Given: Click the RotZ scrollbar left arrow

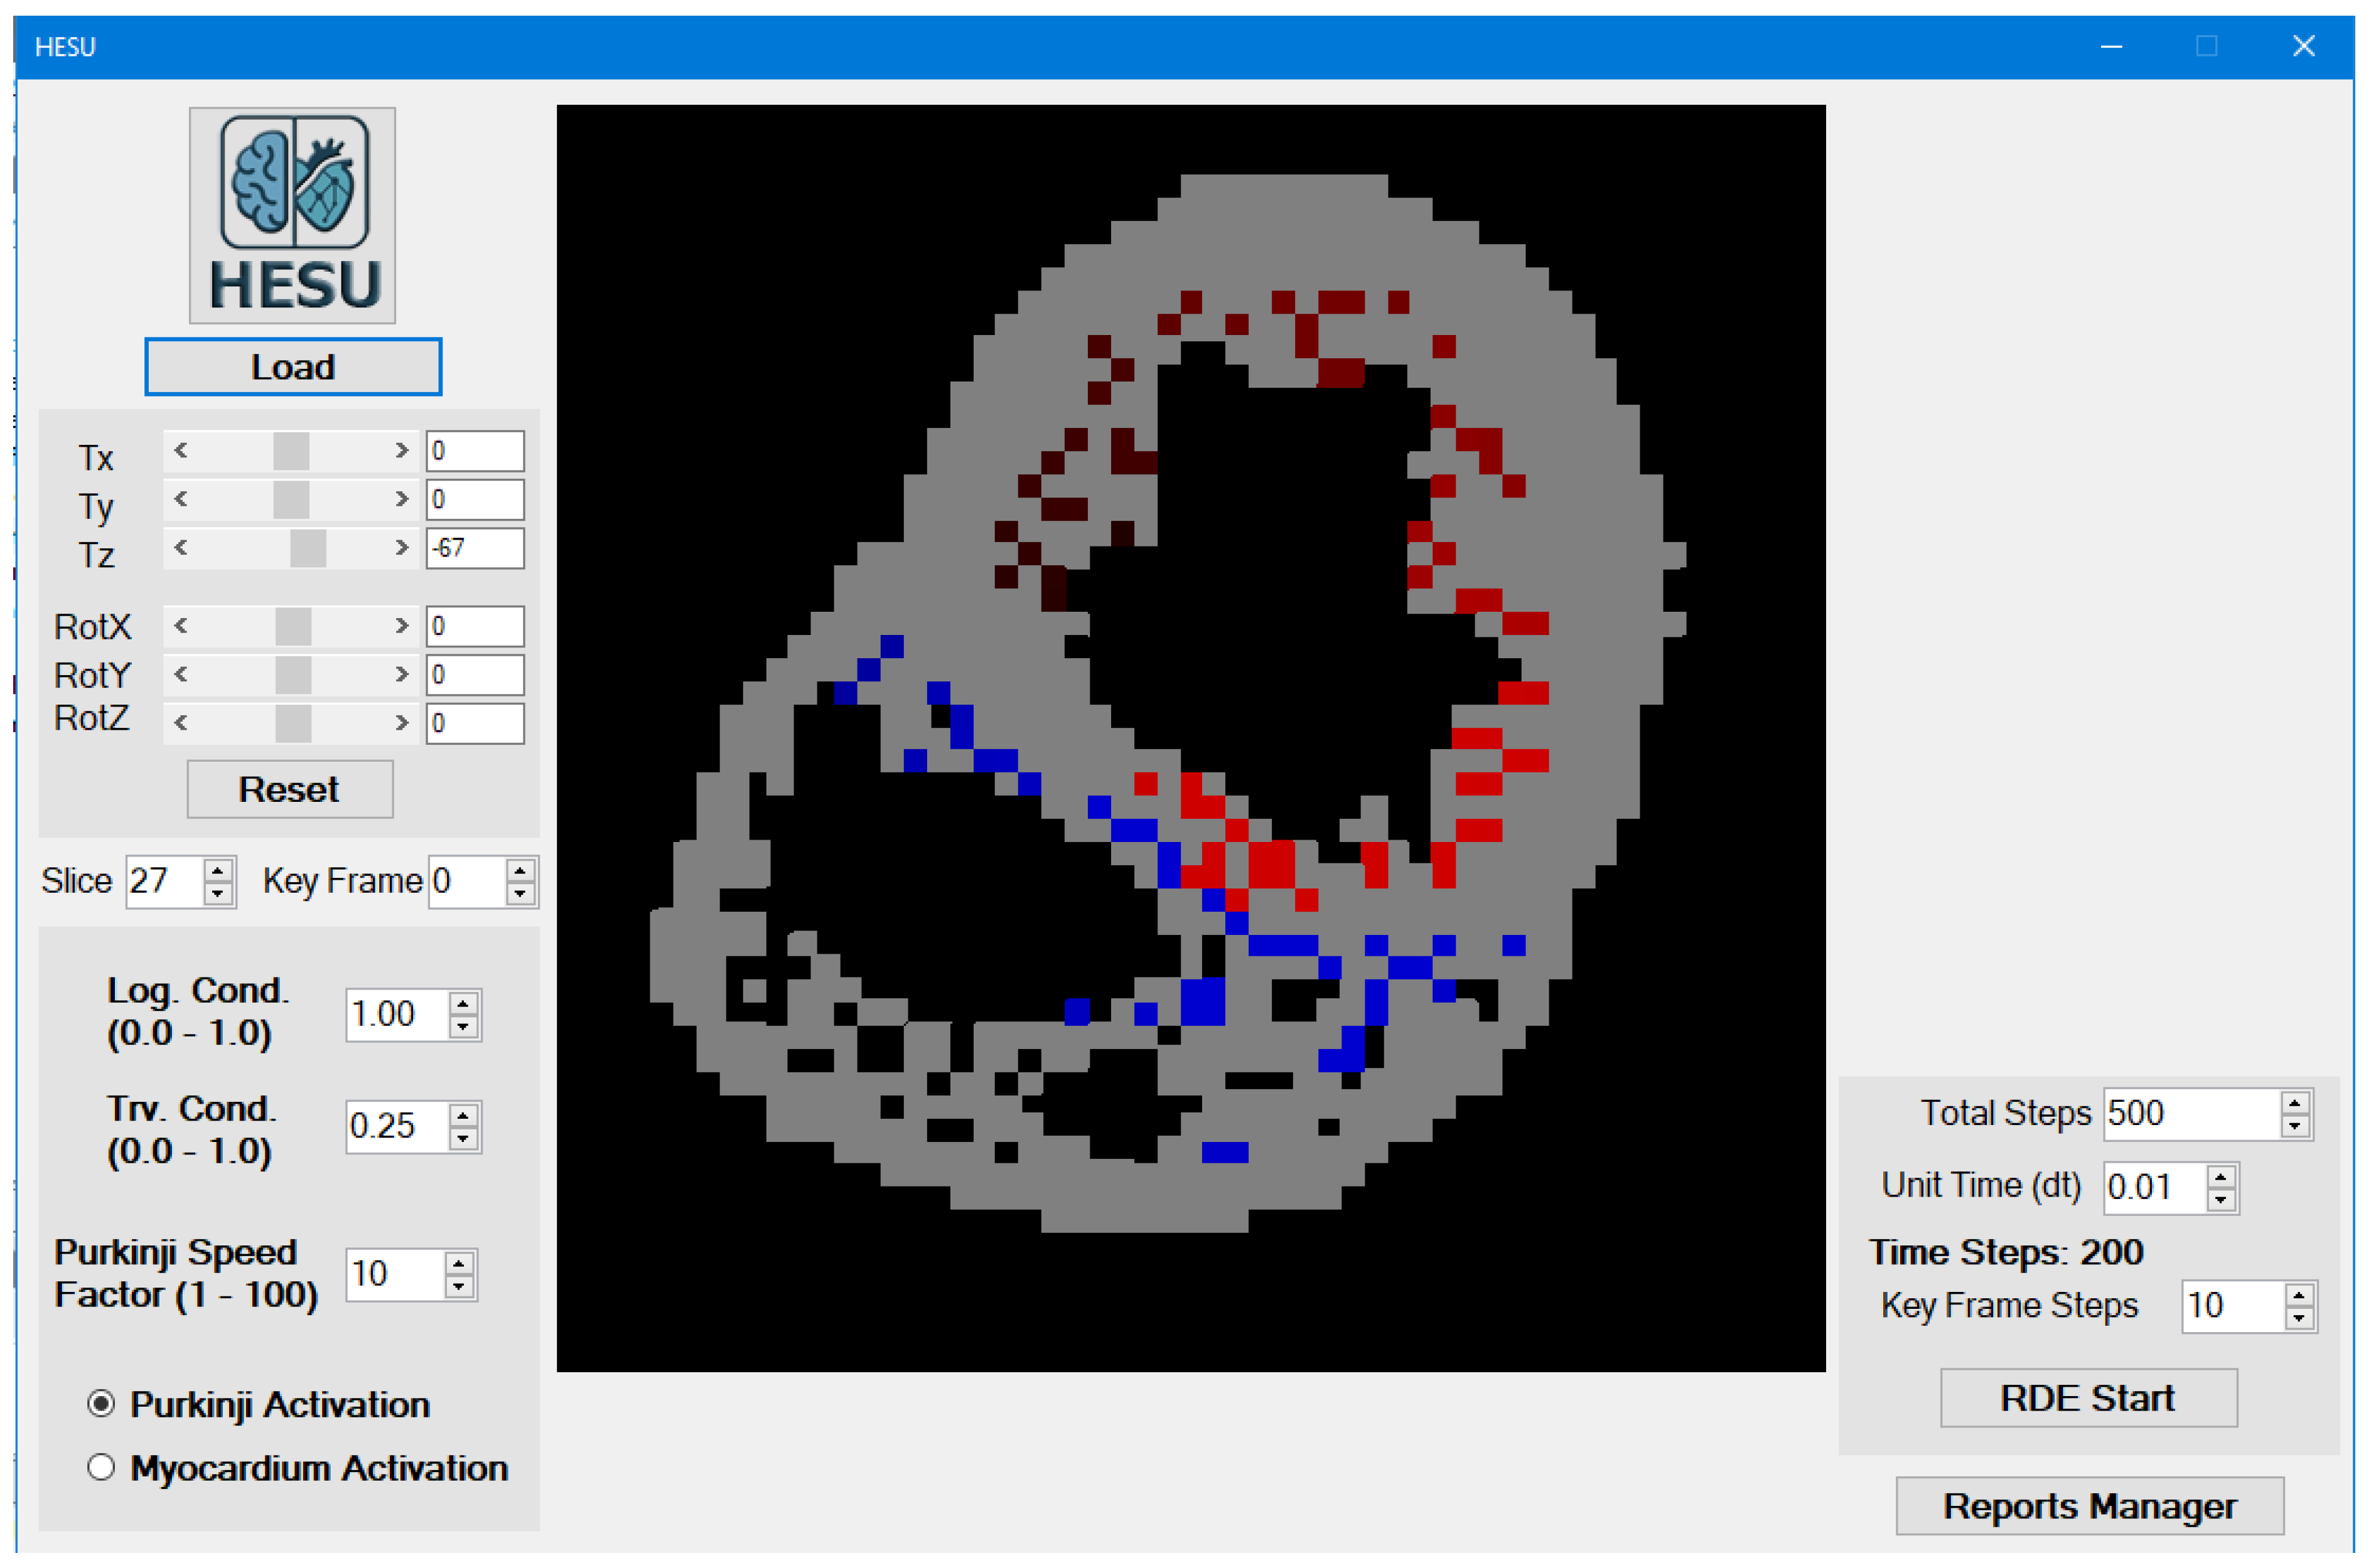Looking at the screenshot, I should point(181,724).
